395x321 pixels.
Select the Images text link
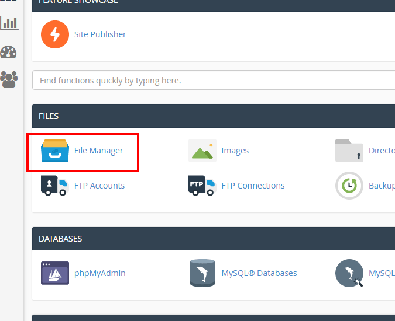click(235, 151)
